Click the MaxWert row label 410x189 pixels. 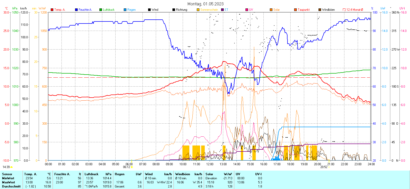point(8,182)
